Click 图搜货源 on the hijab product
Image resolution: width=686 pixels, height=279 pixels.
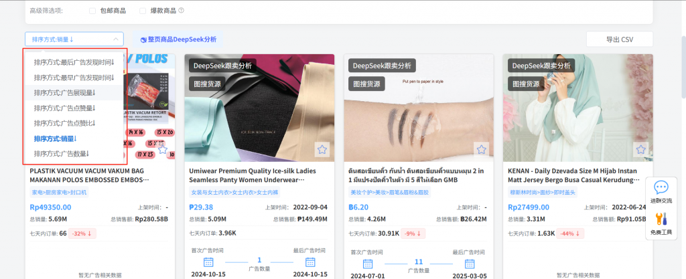[x=526, y=84]
